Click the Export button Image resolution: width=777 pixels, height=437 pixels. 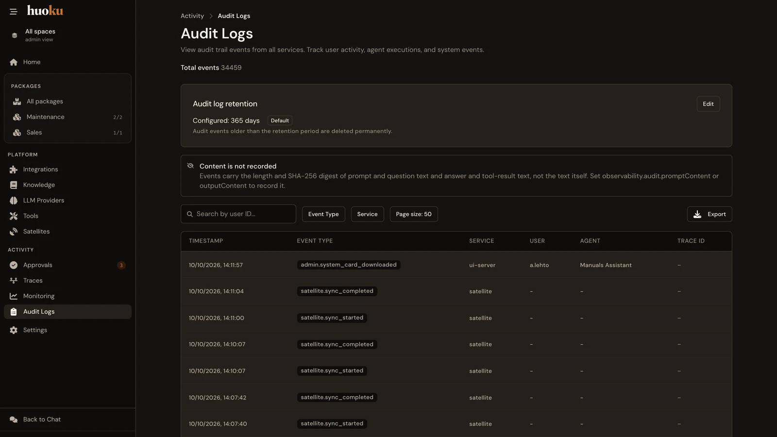709,214
